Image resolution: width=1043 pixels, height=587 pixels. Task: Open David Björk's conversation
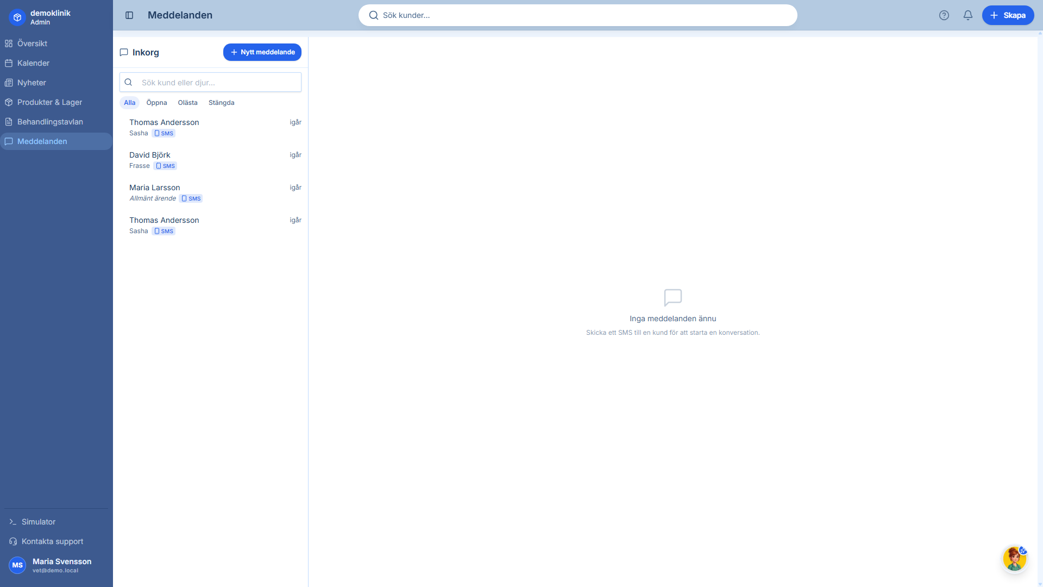[212, 159]
